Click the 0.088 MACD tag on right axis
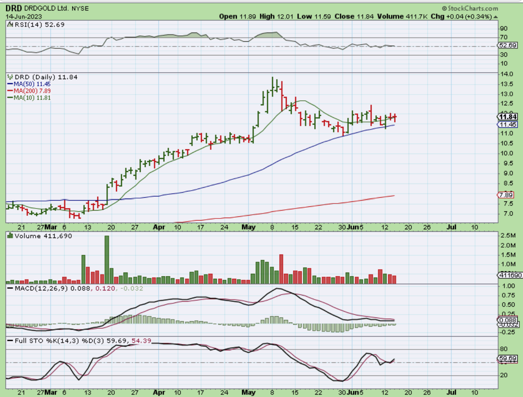The height and width of the screenshot is (397, 523). 508,320
